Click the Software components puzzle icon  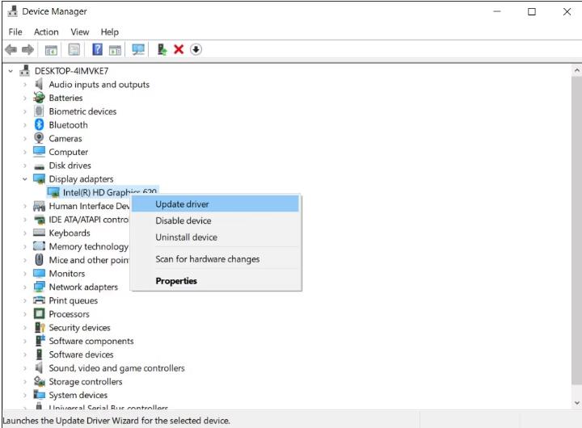[40, 341]
